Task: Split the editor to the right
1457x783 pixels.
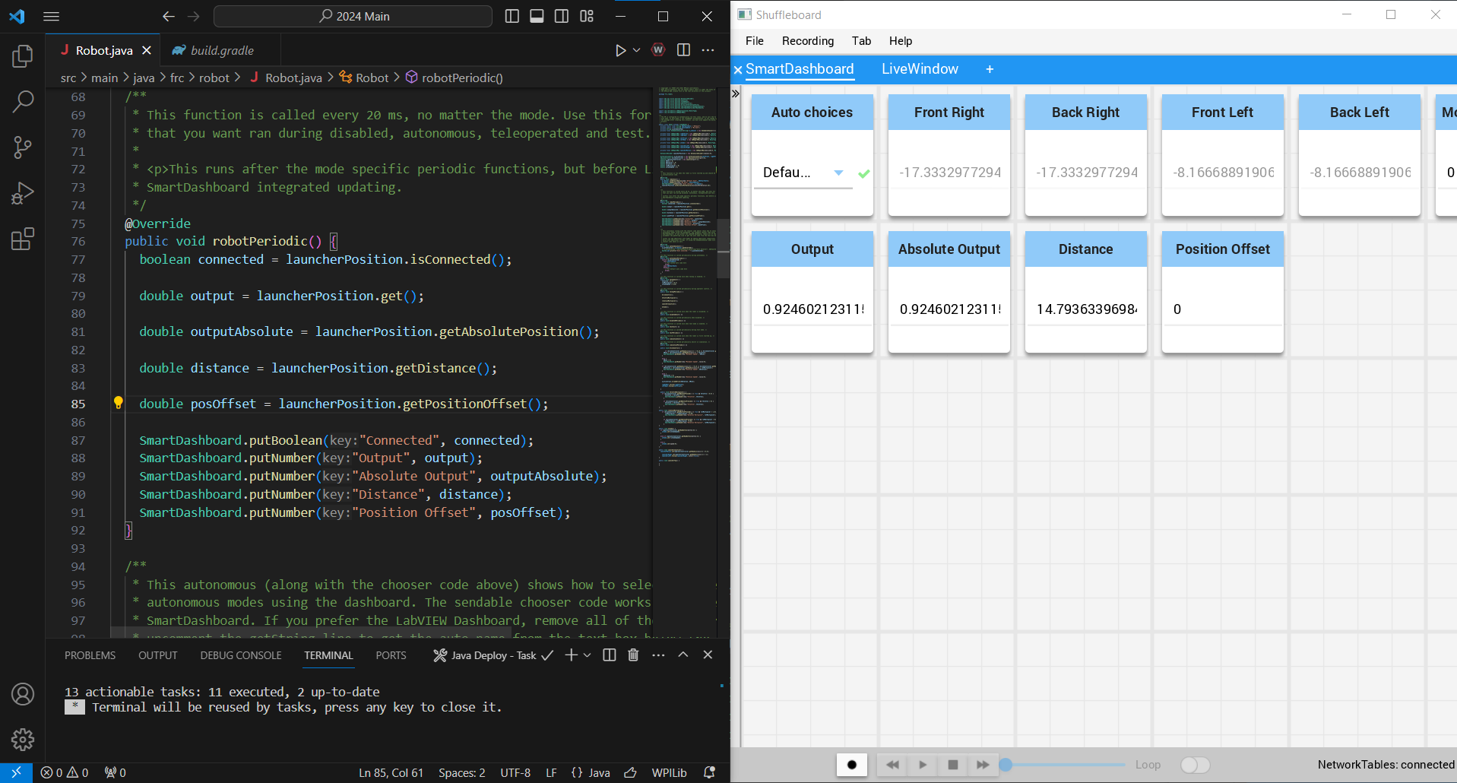Action: 683,50
